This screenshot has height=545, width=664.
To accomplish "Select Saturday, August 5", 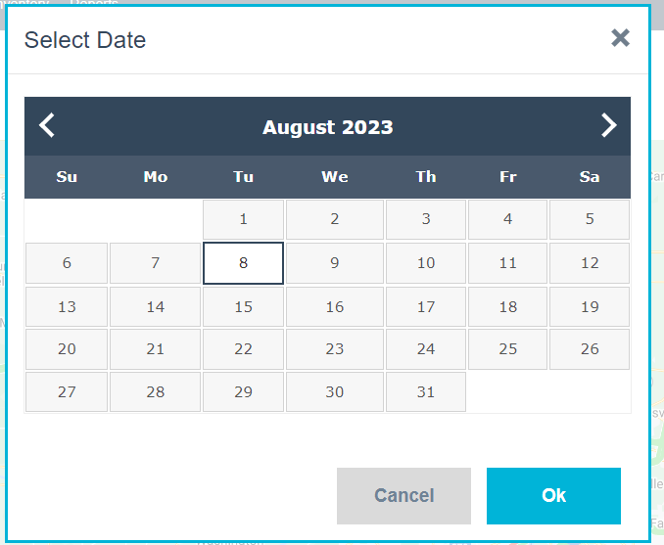I will click(590, 220).
